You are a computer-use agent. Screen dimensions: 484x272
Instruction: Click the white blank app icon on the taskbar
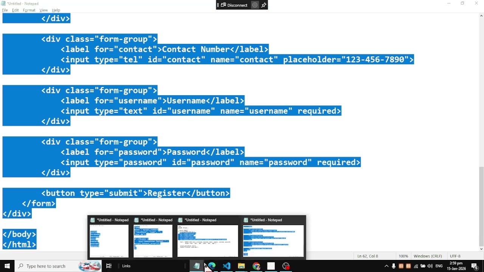pos(271,266)
